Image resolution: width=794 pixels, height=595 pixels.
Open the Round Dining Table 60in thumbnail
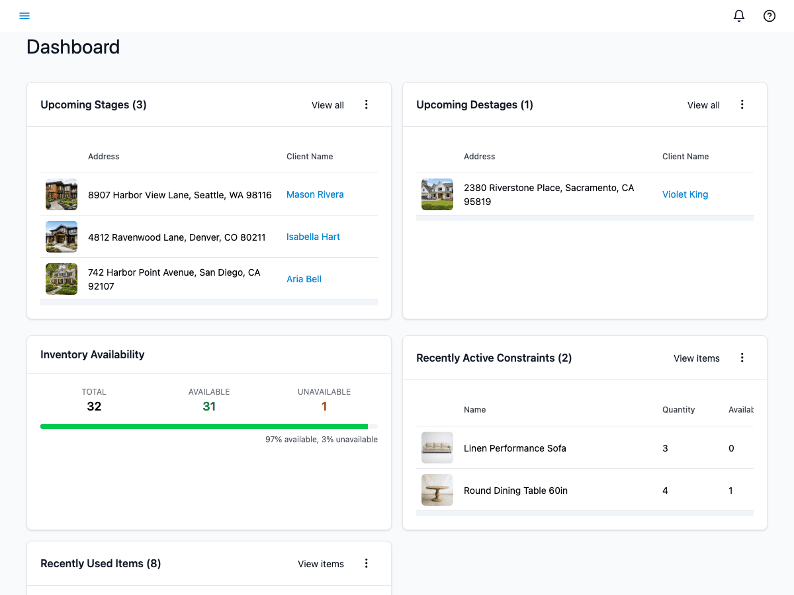click(x=437, y=490)
